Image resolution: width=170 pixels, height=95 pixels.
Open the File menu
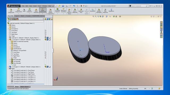[x=23, y=6]
